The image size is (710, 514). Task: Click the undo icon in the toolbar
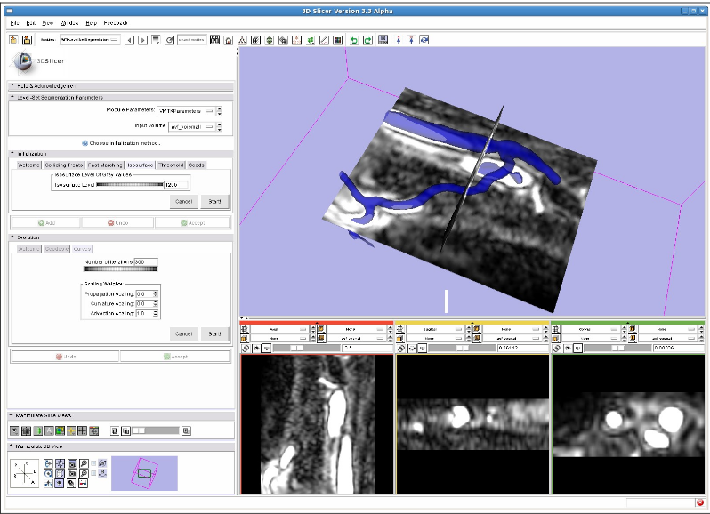[x=353, y=40]
